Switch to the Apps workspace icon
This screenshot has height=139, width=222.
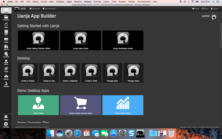pyautogui.click(x=6, y=25)
